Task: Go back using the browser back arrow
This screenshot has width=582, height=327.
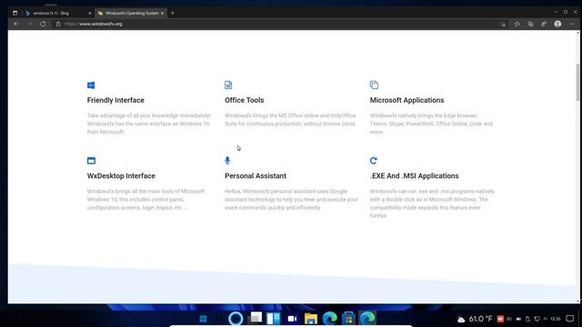Action: [x=16, y=24]
